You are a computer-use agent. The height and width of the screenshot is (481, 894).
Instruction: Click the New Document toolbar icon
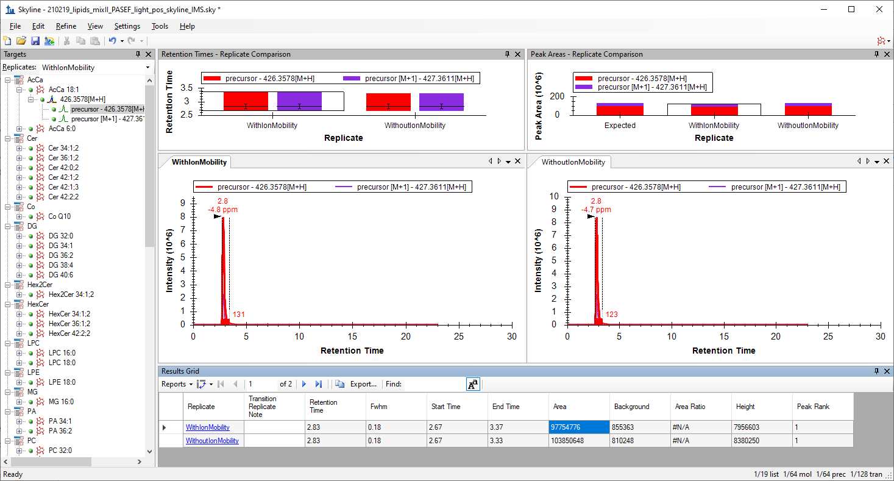[7, 41]
